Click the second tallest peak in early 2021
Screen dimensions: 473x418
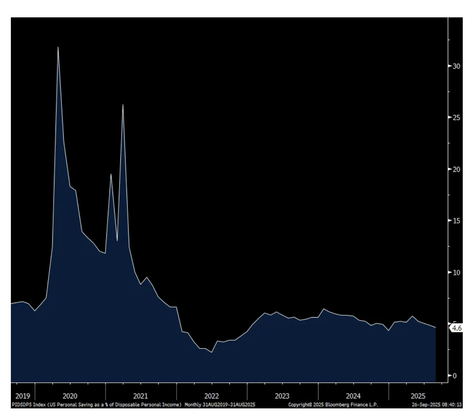(123, 105)
